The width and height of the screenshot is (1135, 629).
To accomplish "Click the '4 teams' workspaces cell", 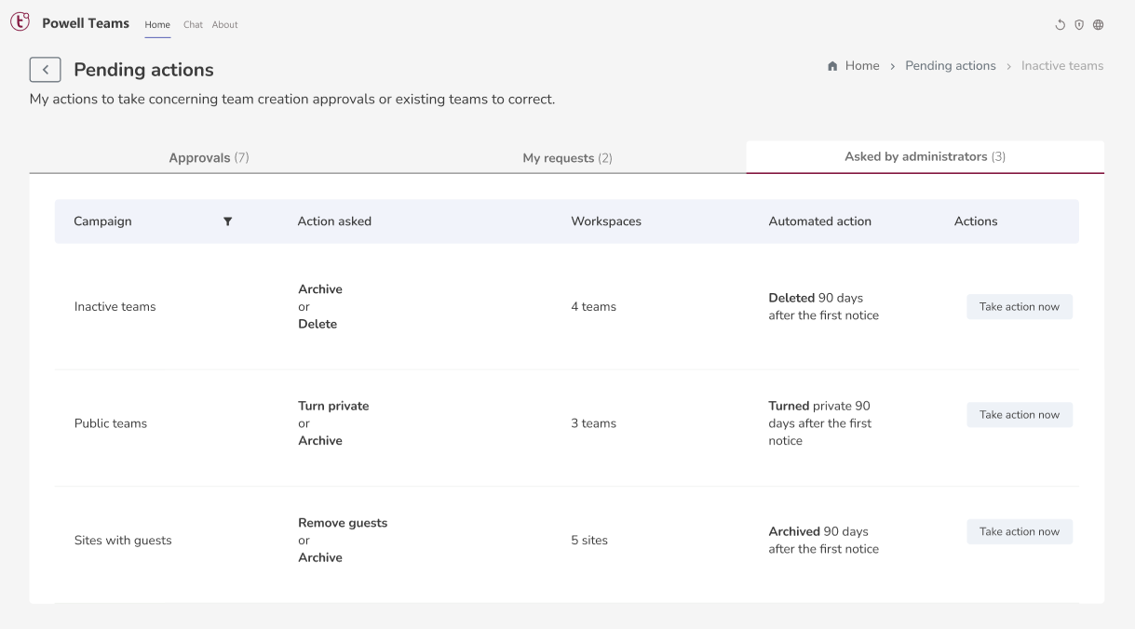I will 593,307.
